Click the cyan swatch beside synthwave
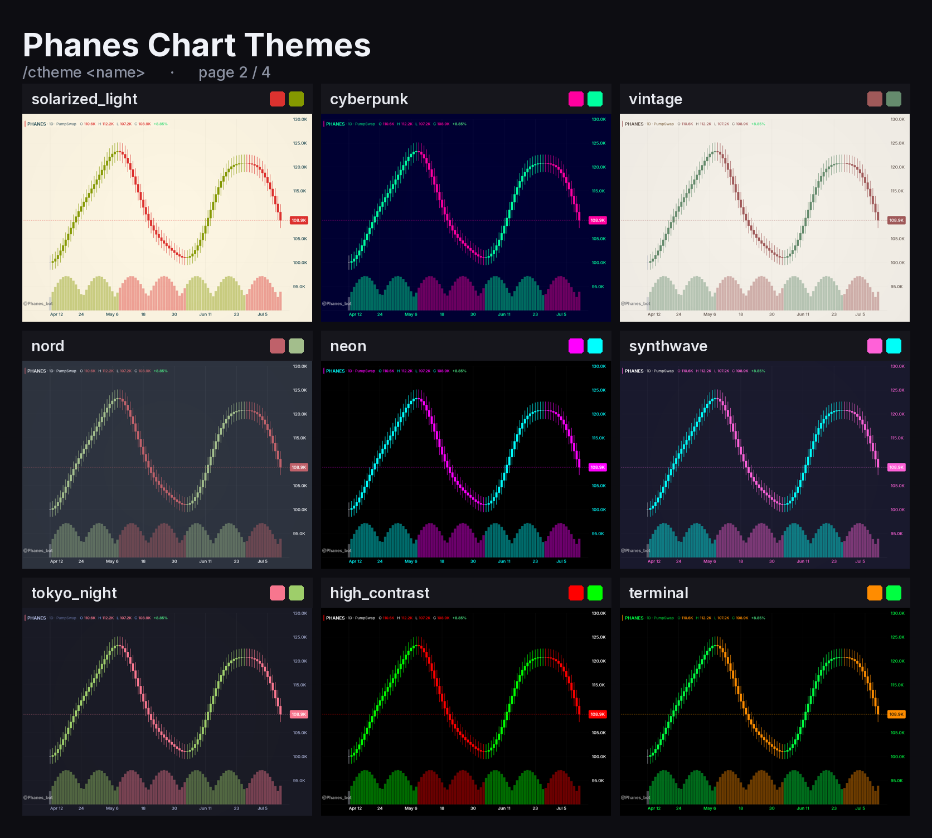The height and width of the screenshot is (838, 932). pos(894,346)
